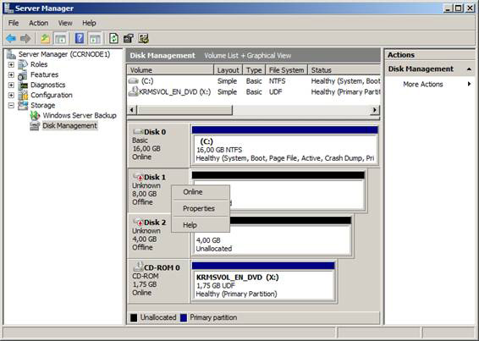Sort by the Type column header
Screen dimensions: 479x341
coord(254,70)
